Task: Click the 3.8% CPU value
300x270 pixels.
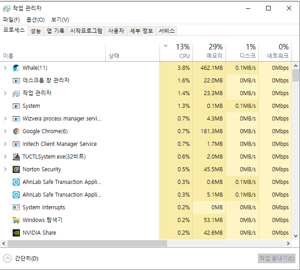Action: pos(183,68)
